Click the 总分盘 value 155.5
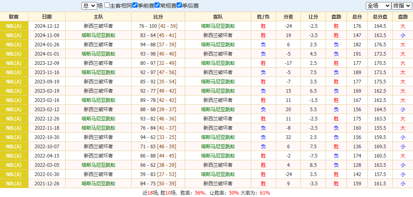This screenshot has width=413, height=197. point(380,128)
